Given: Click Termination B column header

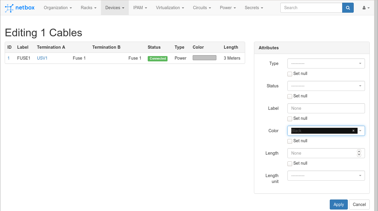Looking at the screenshot, I should pyautogui.click(x=106, y=47).
